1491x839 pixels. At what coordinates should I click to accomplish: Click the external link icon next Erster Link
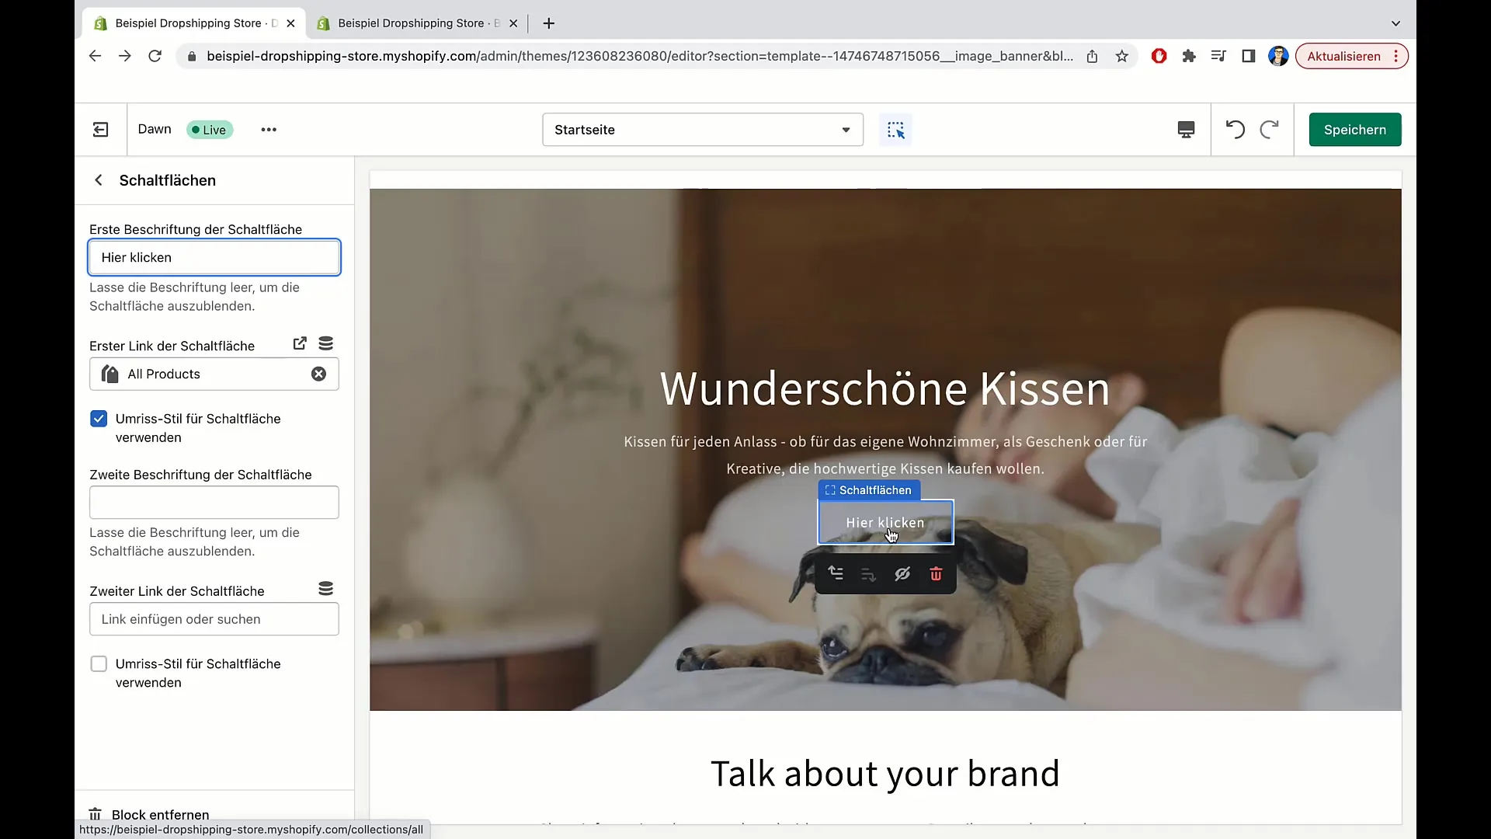click(300, 343)
